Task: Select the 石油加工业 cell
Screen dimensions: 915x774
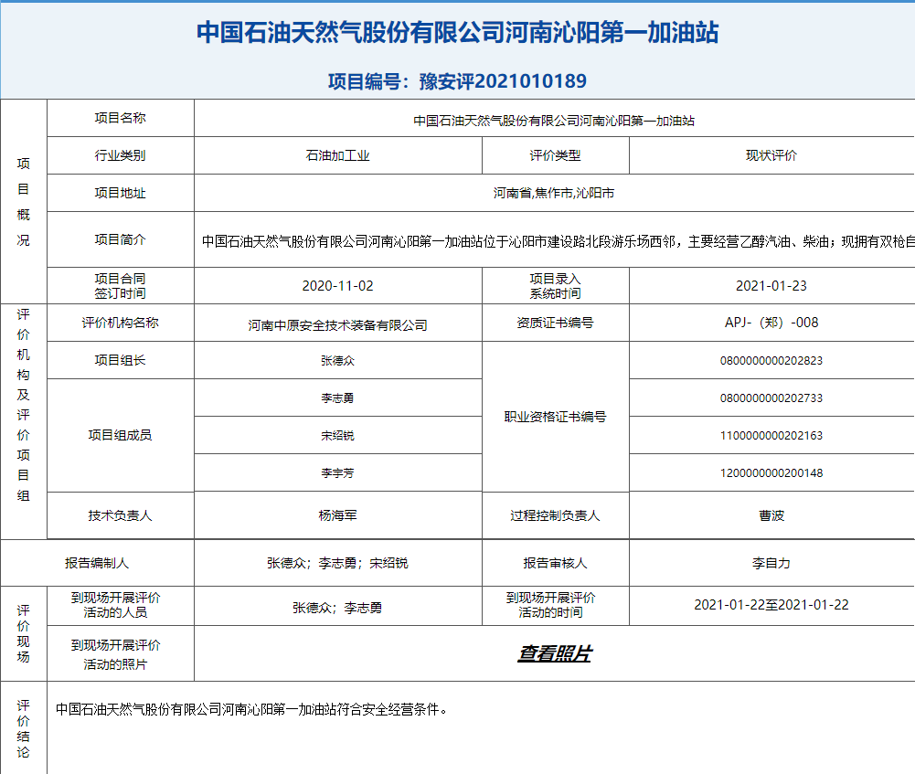Action: (x=338, y=155)
